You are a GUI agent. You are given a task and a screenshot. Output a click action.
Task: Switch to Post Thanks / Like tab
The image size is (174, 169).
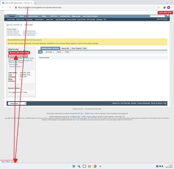pos(79,48)
